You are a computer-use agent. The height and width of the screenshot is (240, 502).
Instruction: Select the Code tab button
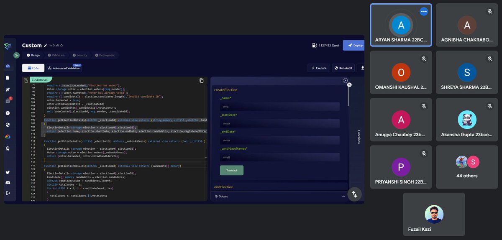point(33,68)
